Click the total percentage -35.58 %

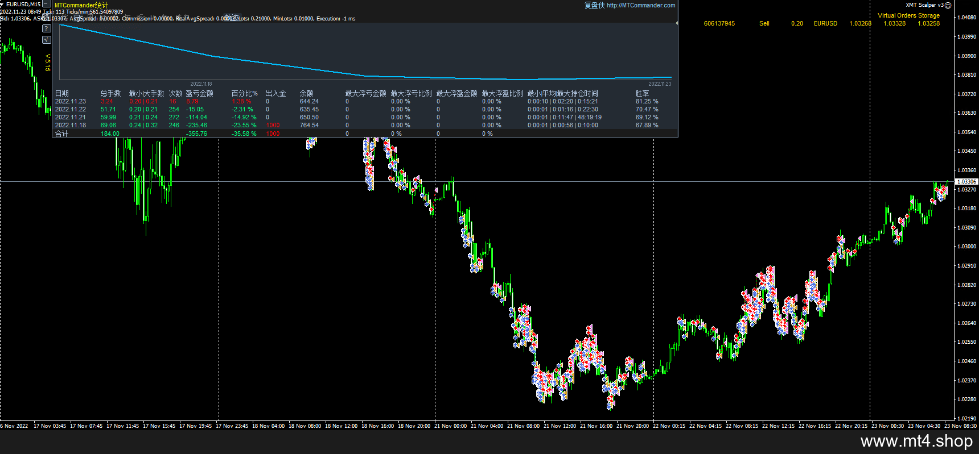tap(244, 134)
